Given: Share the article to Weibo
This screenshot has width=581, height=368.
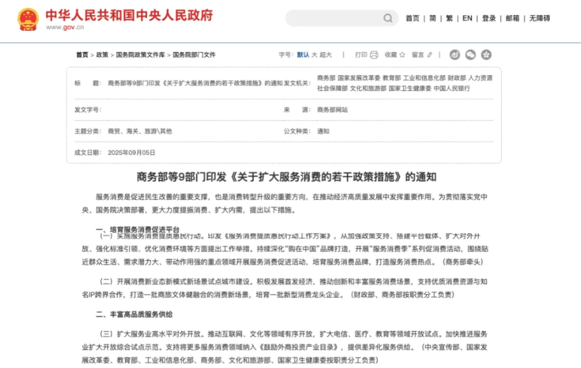Looking at the screenshot, I should [454, 55].
